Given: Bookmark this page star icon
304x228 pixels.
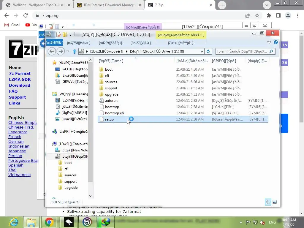Looking at the screenshot, I should pyautogui.click(x=257, y=15).
